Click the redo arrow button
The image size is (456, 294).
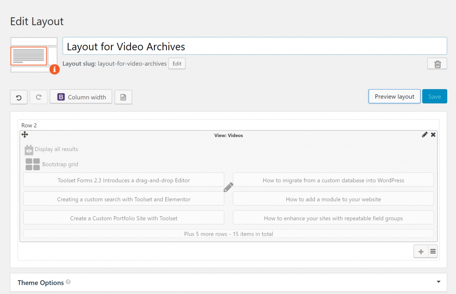(39, 97)
